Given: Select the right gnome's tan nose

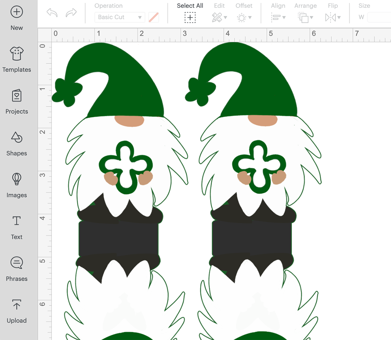Looking at the screenshot, I should (x=263, y=120).
